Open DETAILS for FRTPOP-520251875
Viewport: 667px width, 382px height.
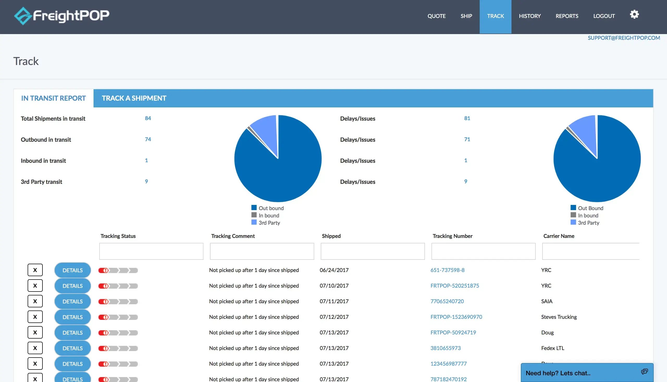[72, 286]
